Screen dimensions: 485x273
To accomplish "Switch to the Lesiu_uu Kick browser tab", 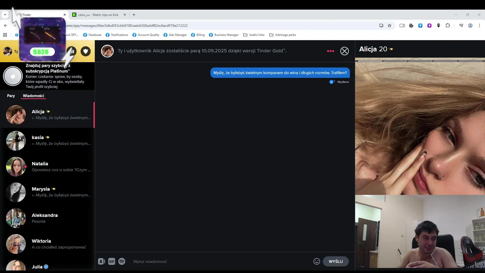I will point(98,15).
